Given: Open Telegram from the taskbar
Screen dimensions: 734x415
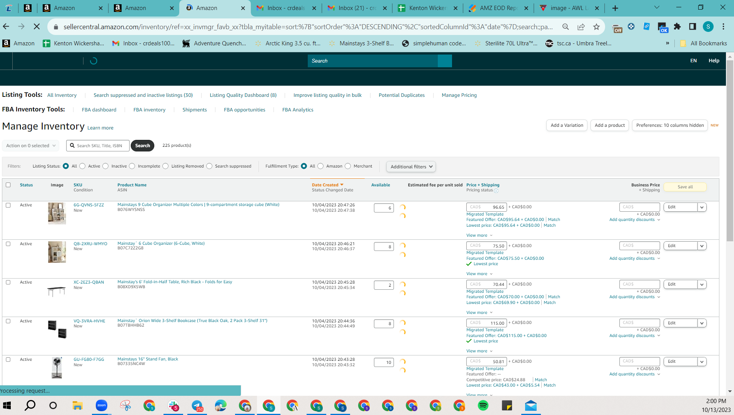Looking at the screenshot, I should [197, 405].
